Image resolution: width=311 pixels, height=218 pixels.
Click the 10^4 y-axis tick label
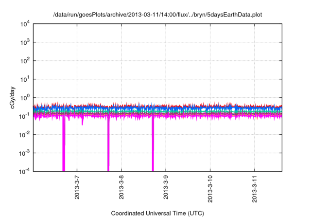(x=25, y=24)
